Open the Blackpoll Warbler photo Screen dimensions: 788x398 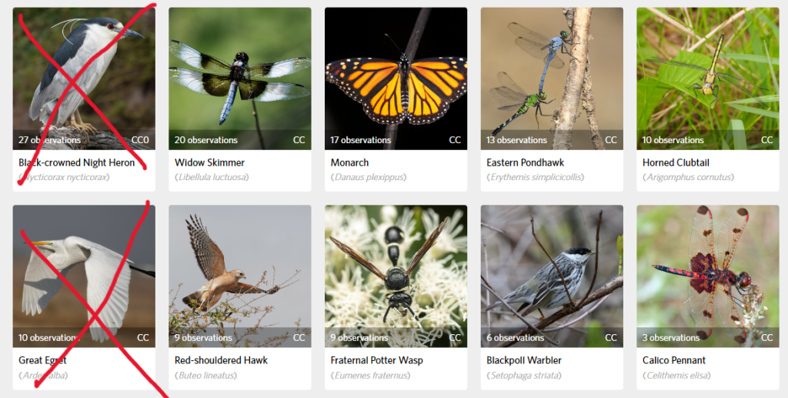click(552, 276)
